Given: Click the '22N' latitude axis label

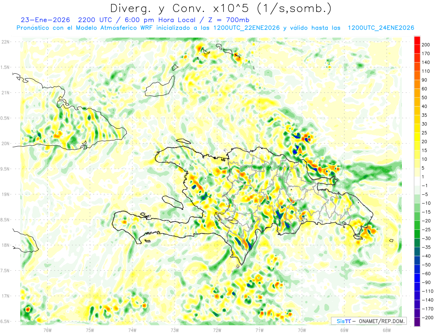Looking at the screenshot, I should 5,42.
